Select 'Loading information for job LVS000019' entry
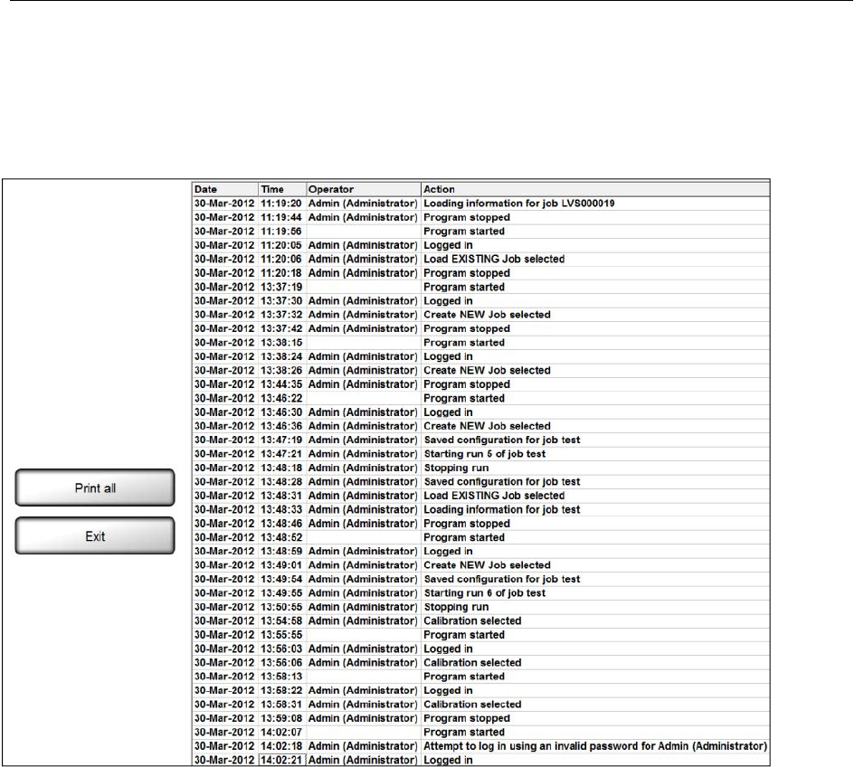 pyautogui.click(x=519, y=204)
